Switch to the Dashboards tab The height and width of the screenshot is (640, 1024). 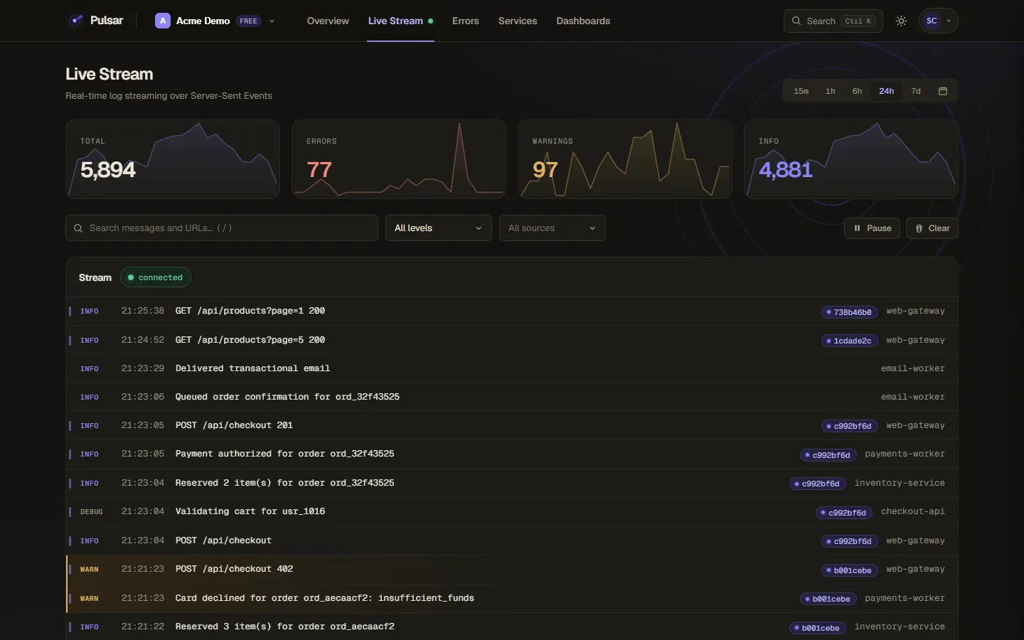click(x=583, y=21)
